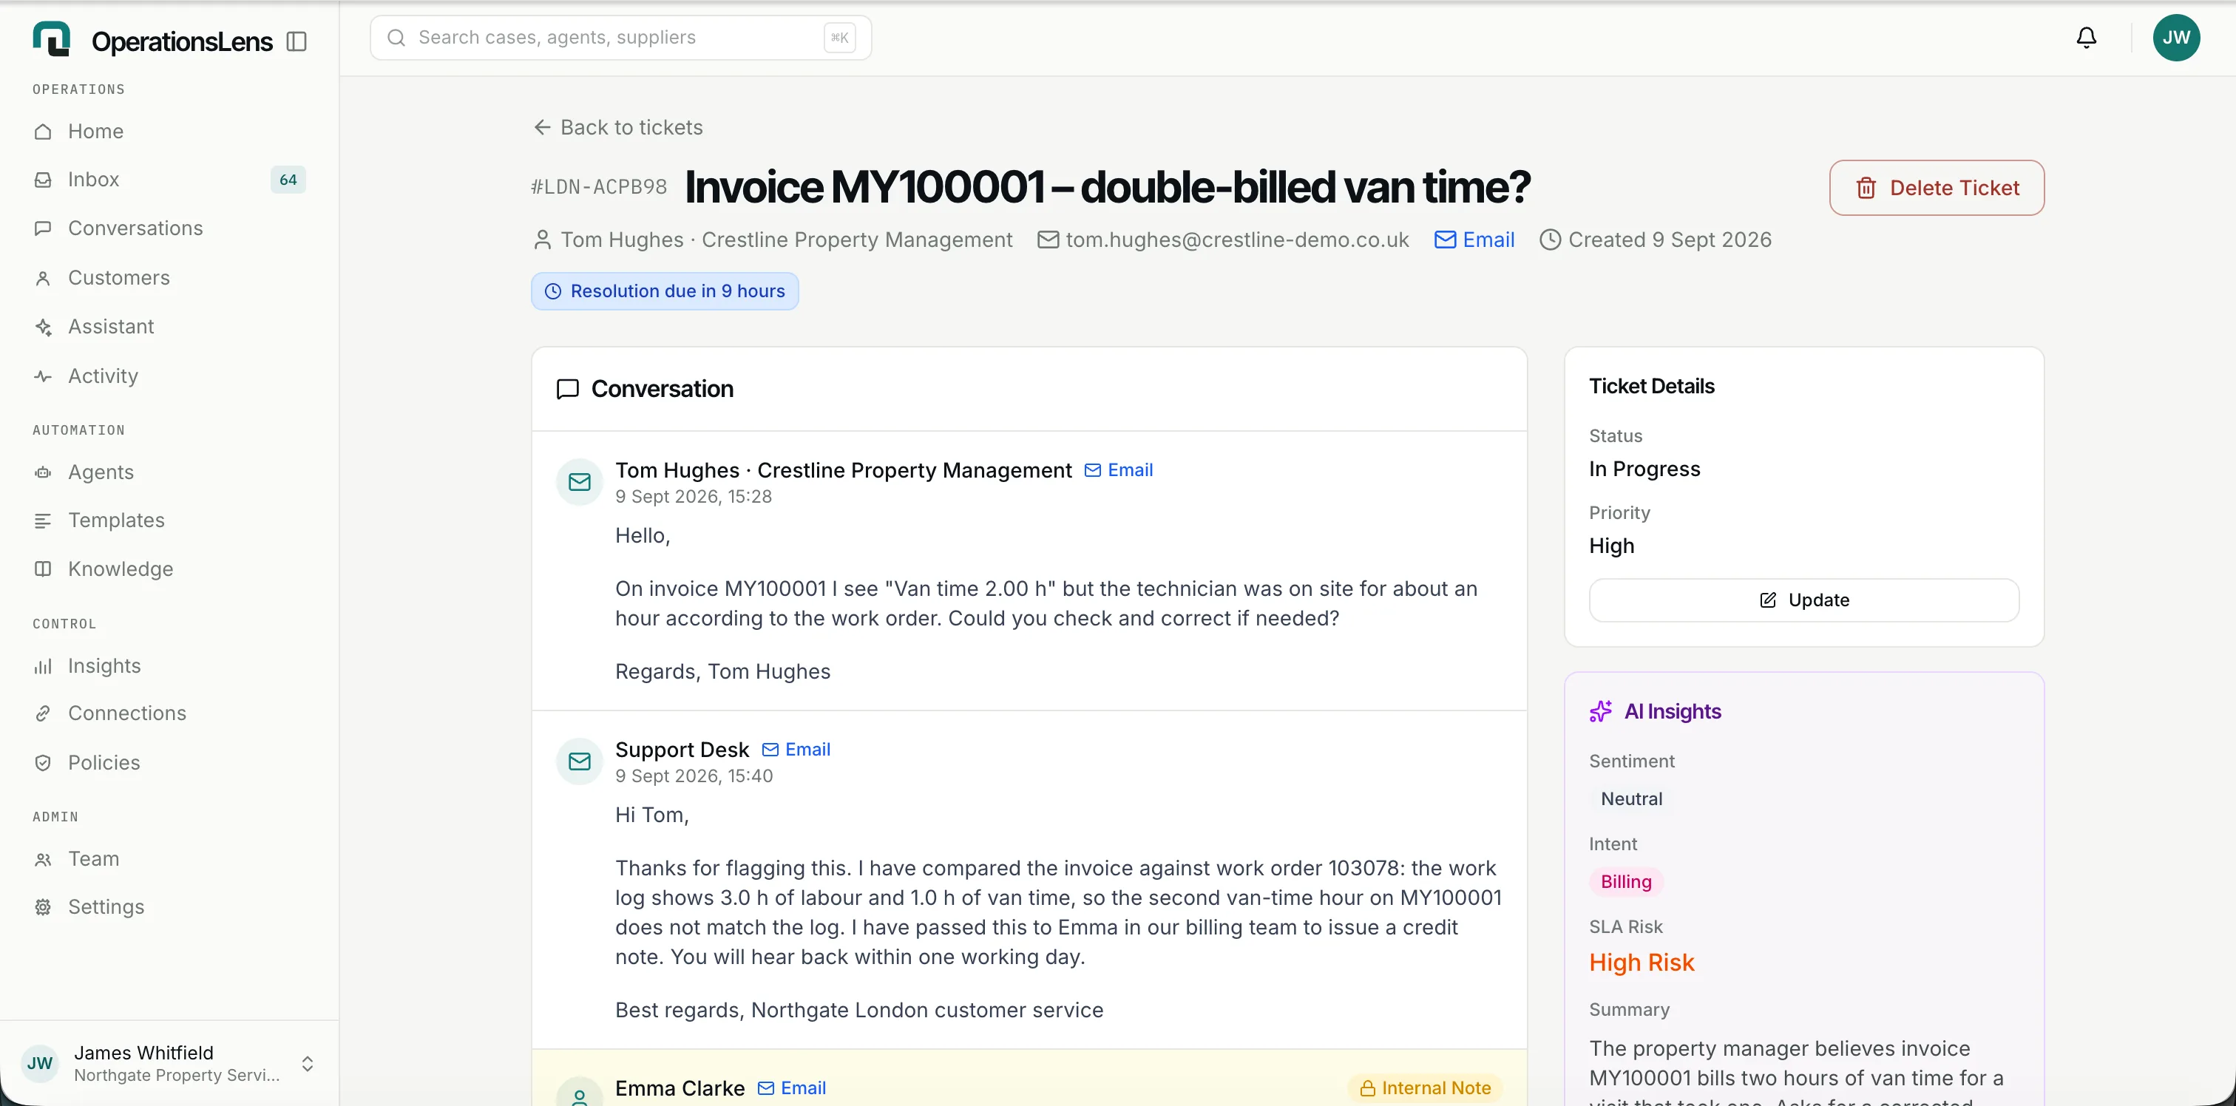Click Email tag on Support Desk message
2236x1106 pixels.
[x=796, y=749]
